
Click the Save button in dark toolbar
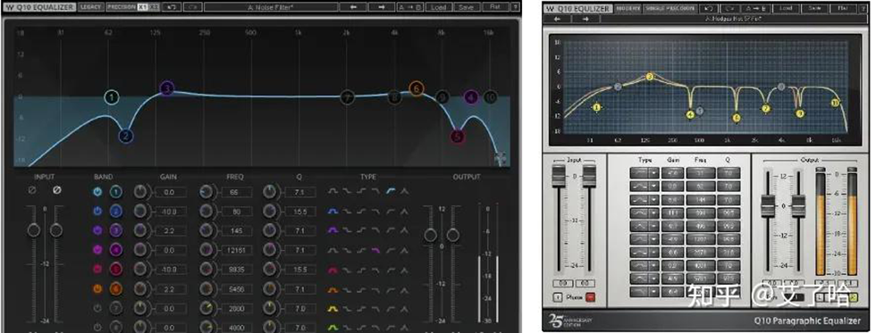(x=466, y=7)
